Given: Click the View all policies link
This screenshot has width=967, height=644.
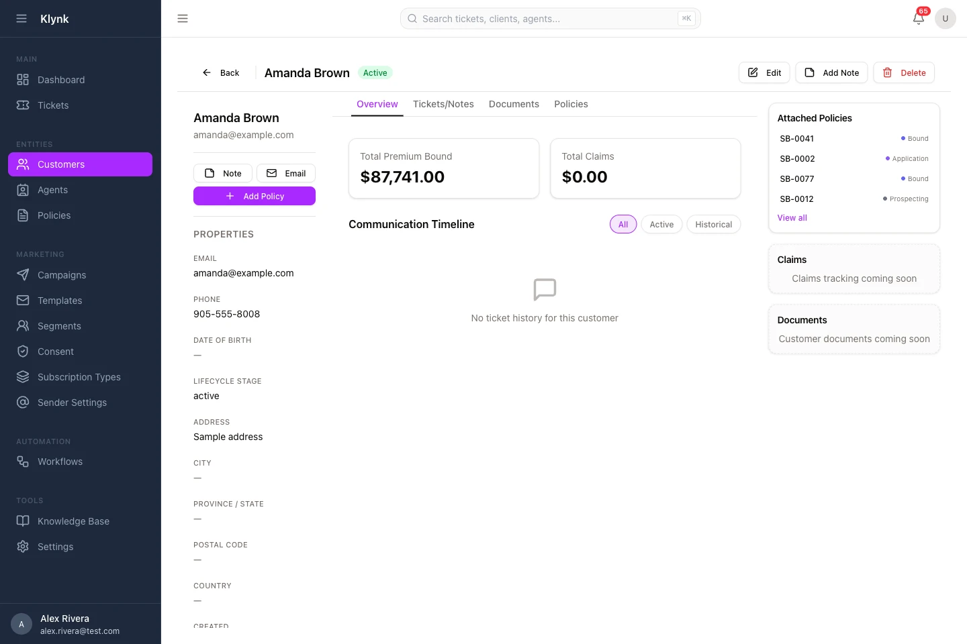Looking at the screenshot, I should (x=792, y=218).
